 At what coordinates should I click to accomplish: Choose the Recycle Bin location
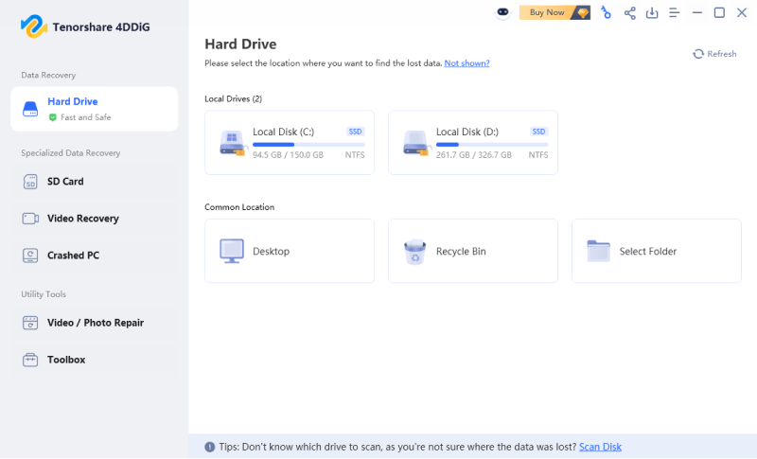tap(473, 251)
